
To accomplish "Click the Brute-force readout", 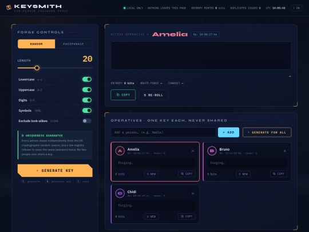I will coord(151,83).
